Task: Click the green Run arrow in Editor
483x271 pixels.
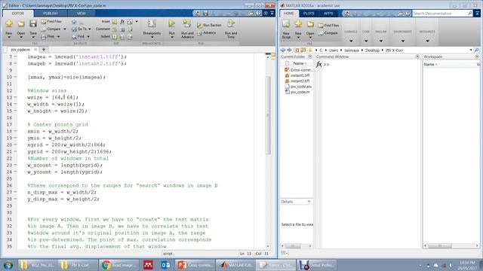Action: 171,23
